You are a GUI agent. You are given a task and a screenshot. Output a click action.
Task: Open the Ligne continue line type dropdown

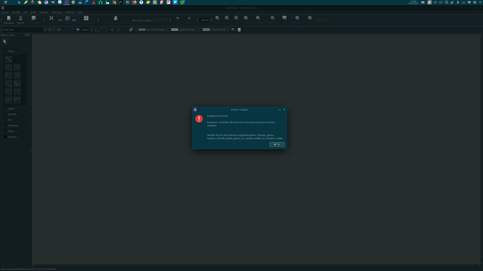[185, 30]
